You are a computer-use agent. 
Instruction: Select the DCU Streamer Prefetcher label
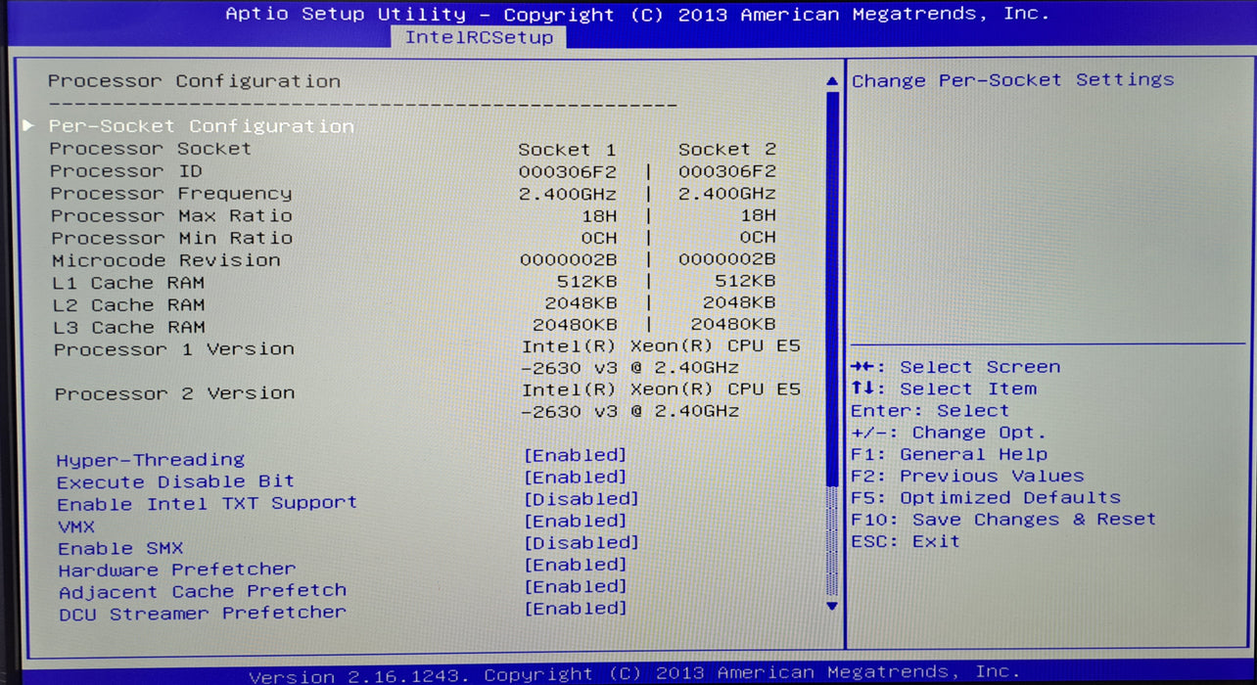click(x=203, y=614)
